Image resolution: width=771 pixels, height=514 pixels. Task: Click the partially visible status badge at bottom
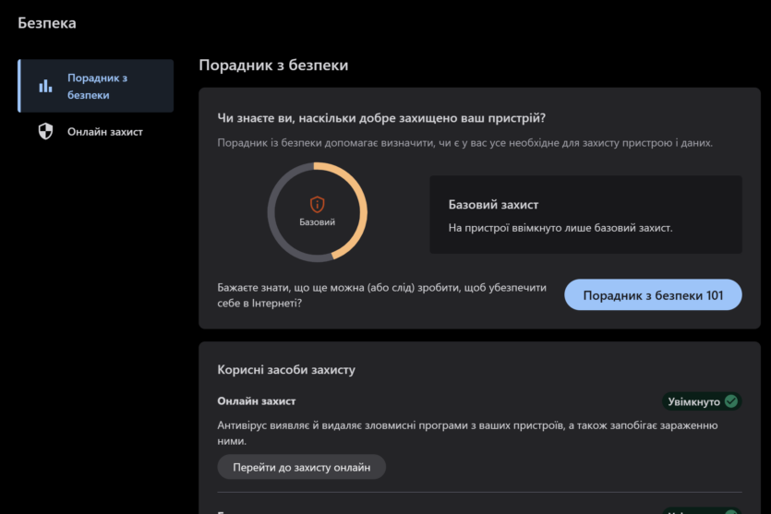click(702, 510)
